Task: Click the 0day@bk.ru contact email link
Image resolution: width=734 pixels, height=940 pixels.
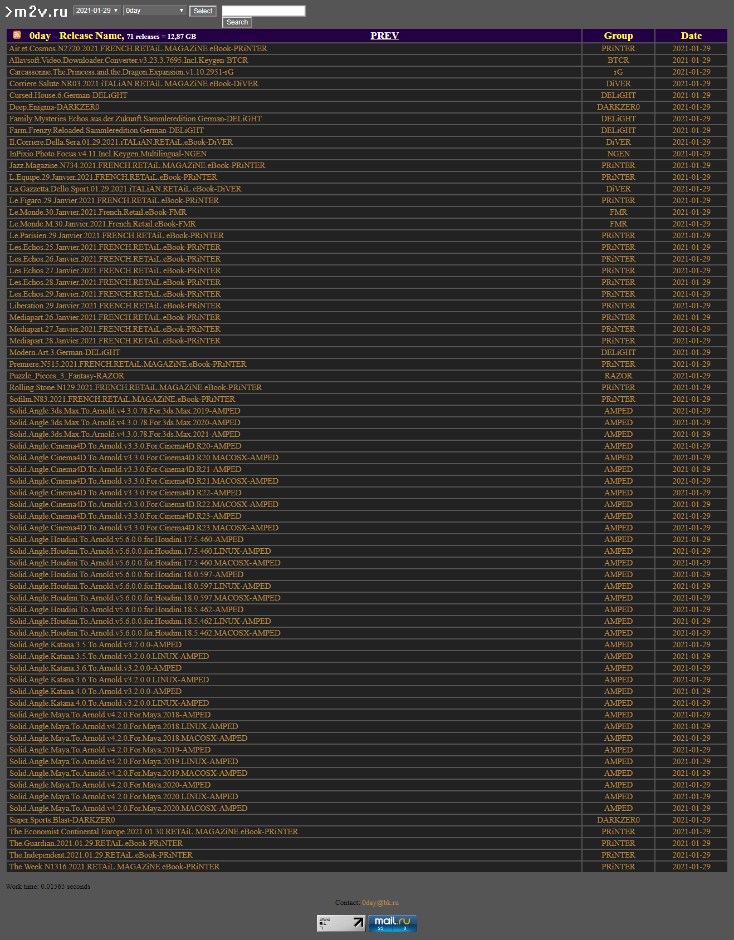Action: 380,903
